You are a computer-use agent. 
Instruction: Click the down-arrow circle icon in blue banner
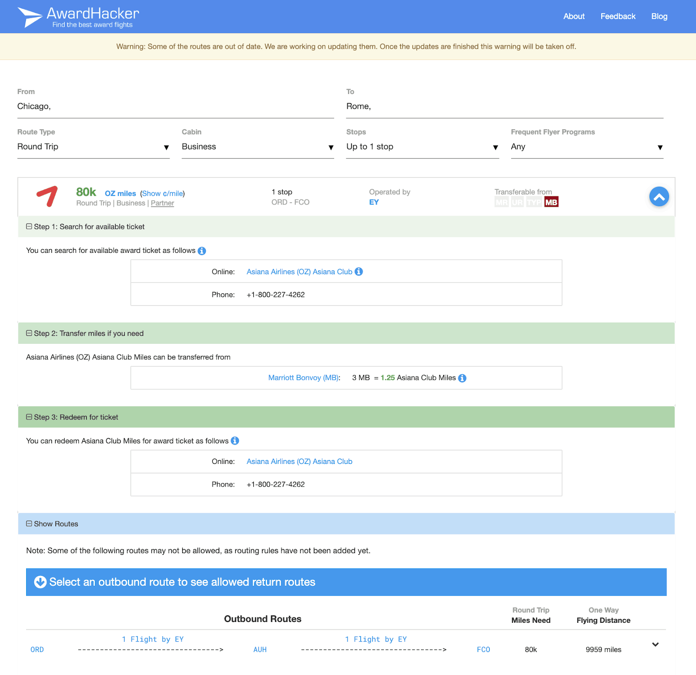pos(40,582)
